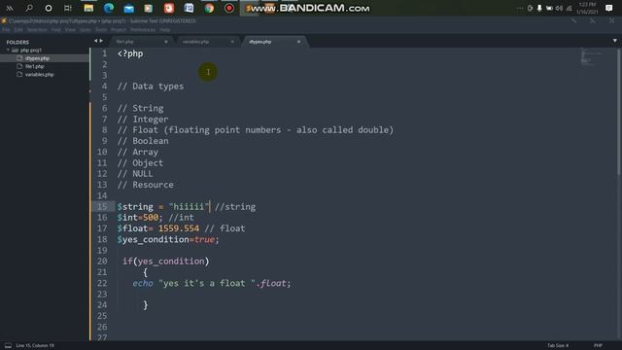Click the Line 15, Column 19 status text
Image resolution: width=622 pixels, height=350 pixels.
[35, 346]
